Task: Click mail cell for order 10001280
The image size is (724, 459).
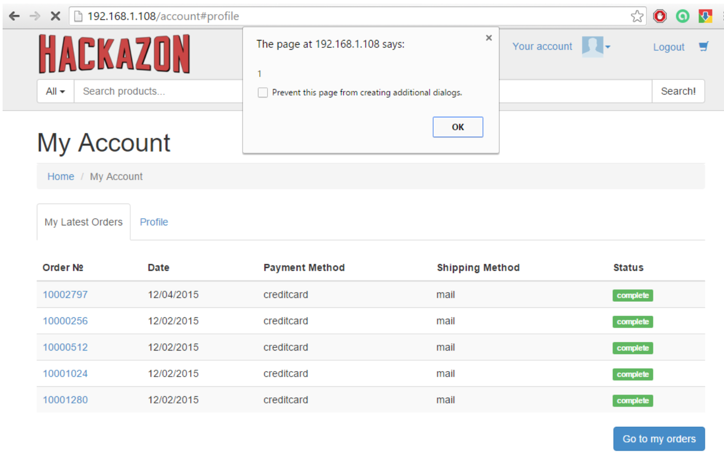Action: click(x=446, y=400)
